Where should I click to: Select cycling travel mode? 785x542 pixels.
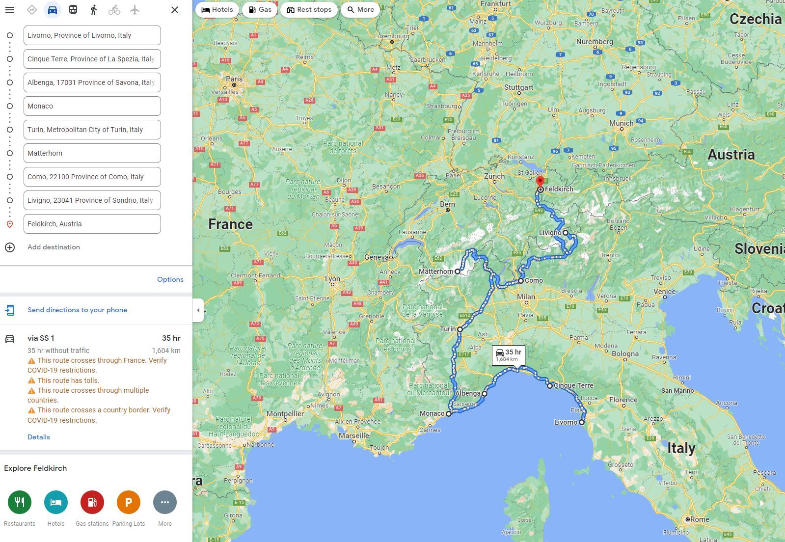tap(114, 10)
